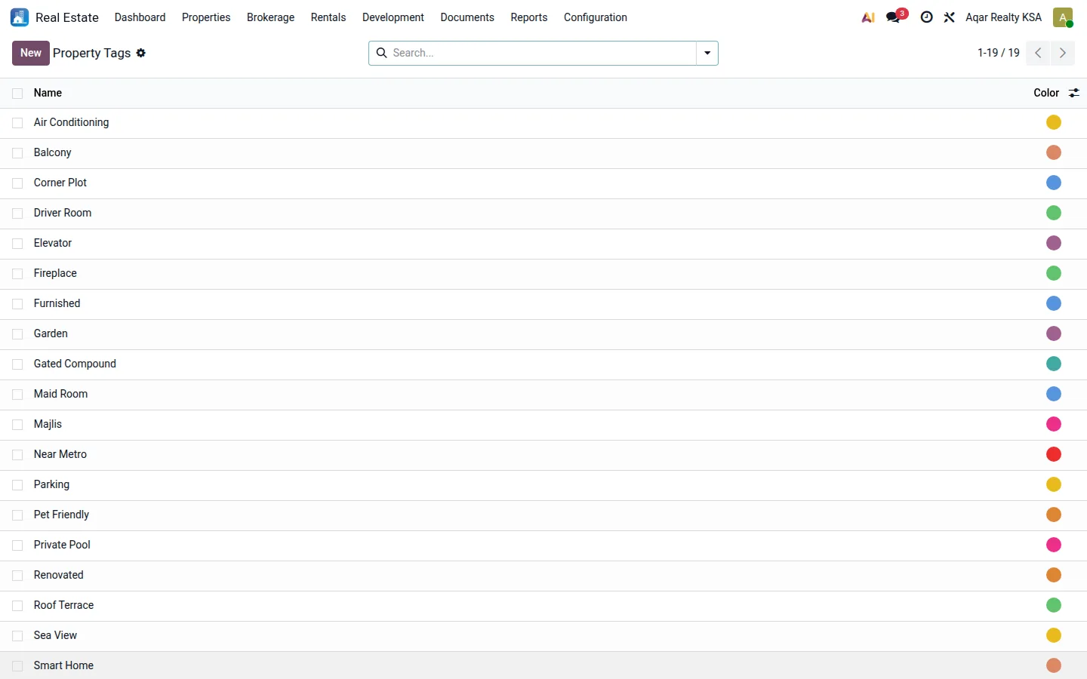Tick the Elevator row checkbox
This screenshot has width=1087, height=679.
click(x=17, y=244)
